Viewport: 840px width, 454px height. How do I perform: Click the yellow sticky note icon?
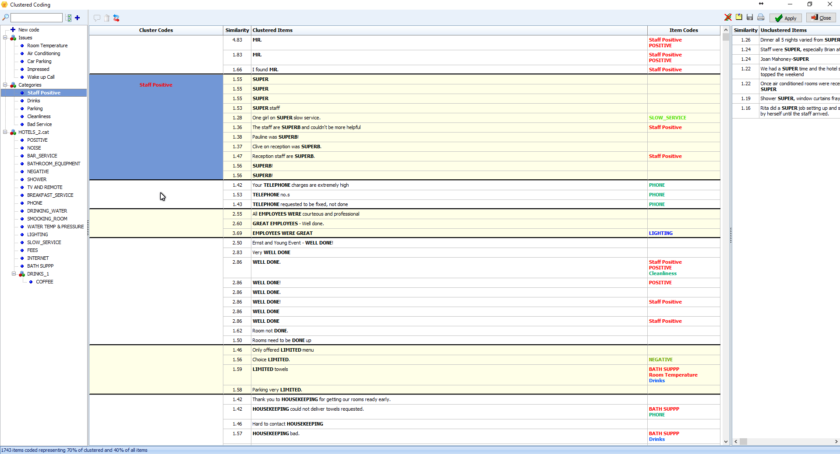coord(739,17)
